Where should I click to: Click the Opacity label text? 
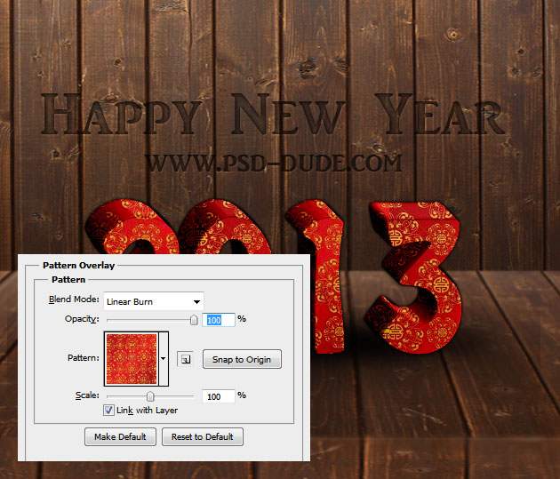(x=82, y=320)
